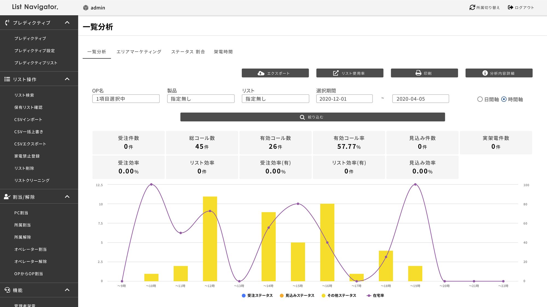Click the 在宅率 peak point at ~19時
The image size is (547, 307).
pos(415,184)
